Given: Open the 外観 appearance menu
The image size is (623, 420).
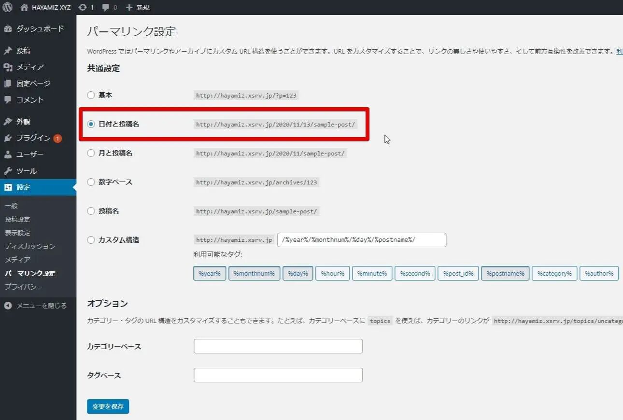Looking at the screenshot, I should tap(23, 122).
